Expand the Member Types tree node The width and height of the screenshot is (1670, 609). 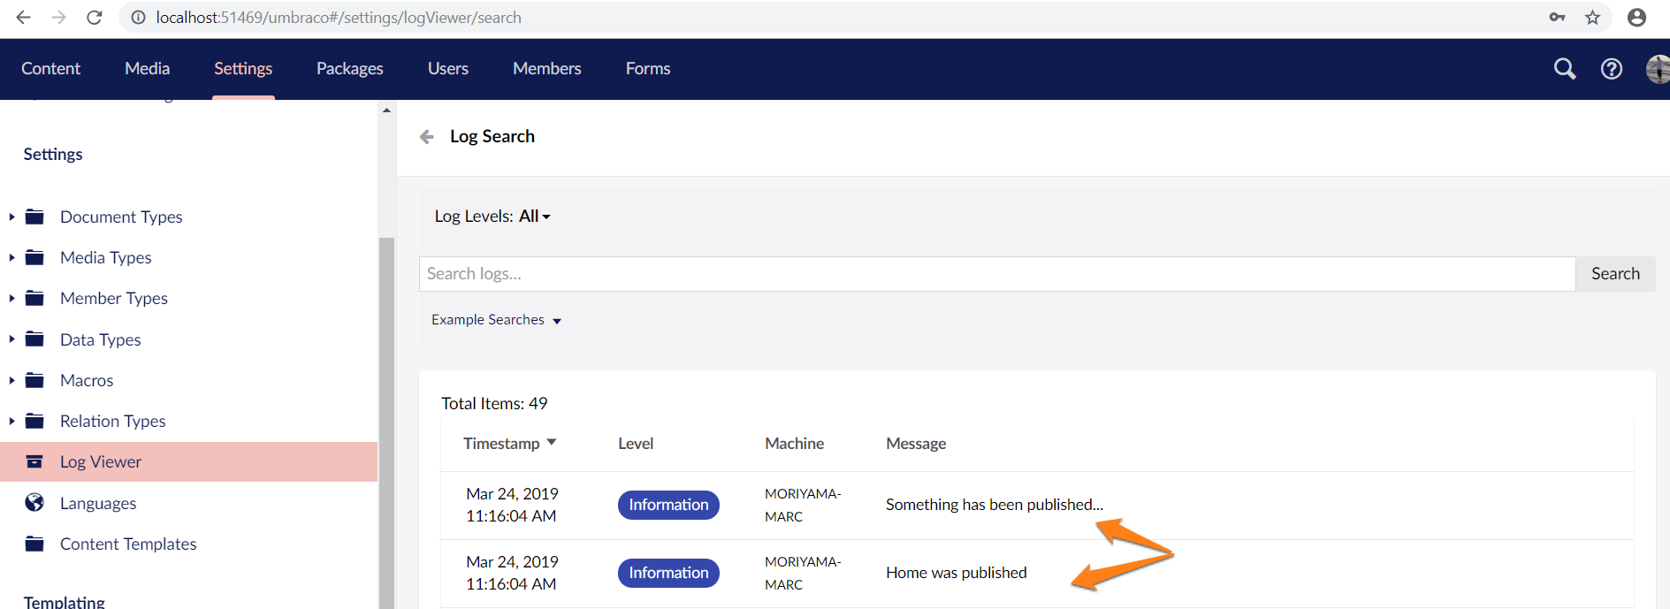pos(11,298)
